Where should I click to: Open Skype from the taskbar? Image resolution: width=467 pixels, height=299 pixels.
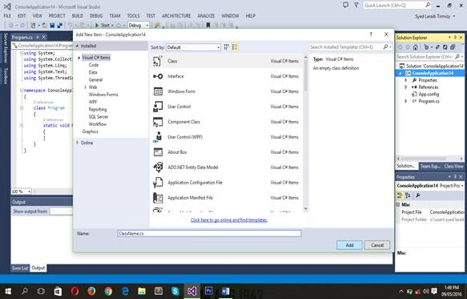click(x=175, y=291)
